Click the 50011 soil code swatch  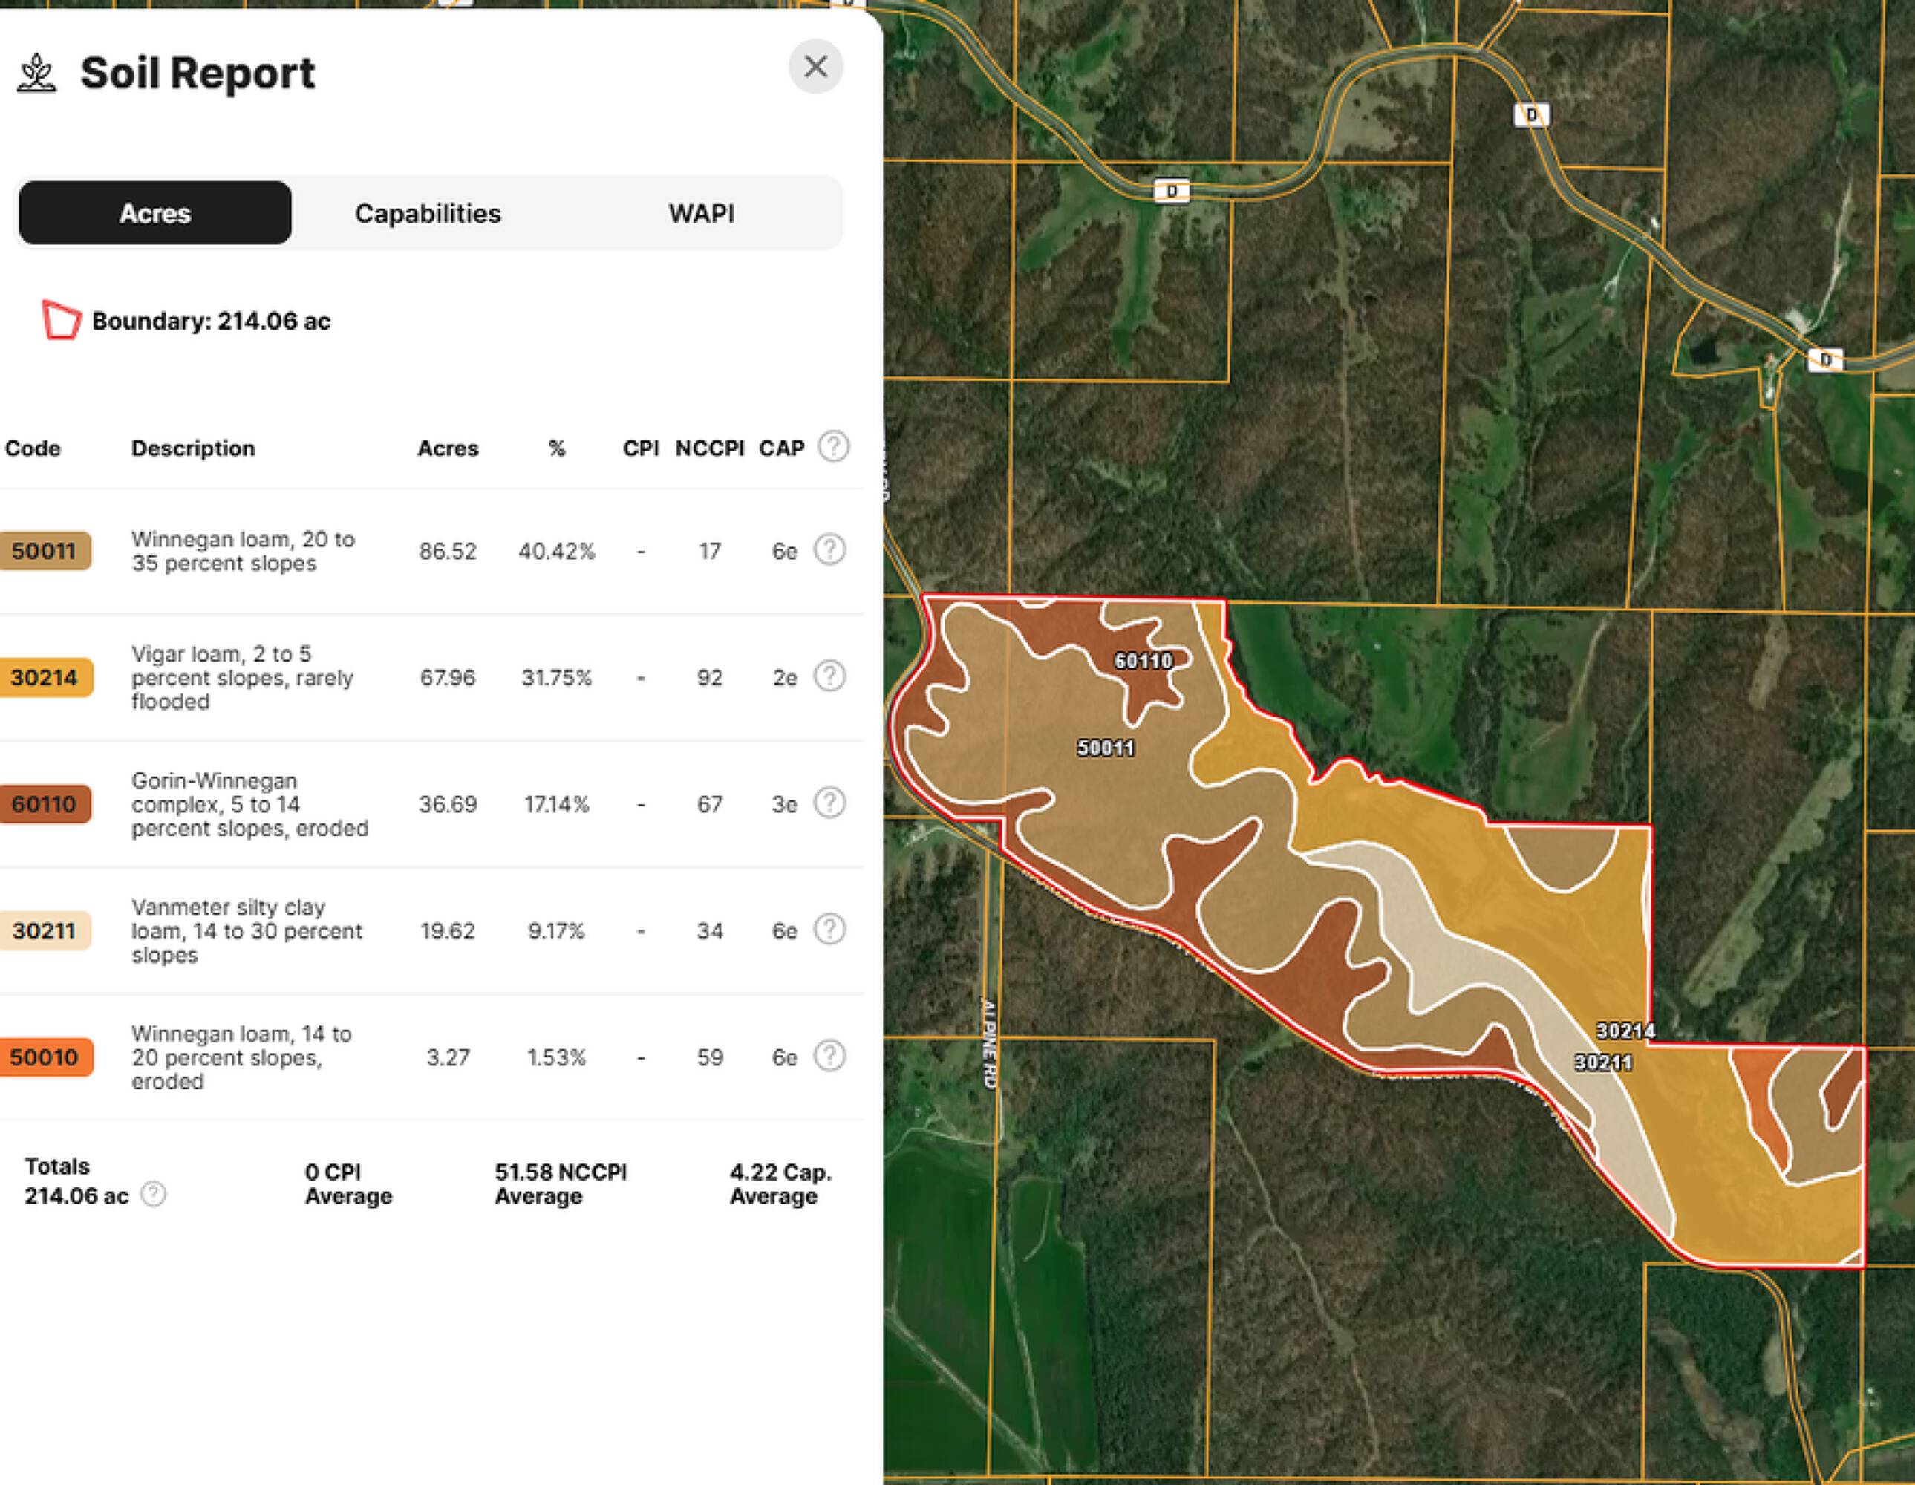click(44, 550)
